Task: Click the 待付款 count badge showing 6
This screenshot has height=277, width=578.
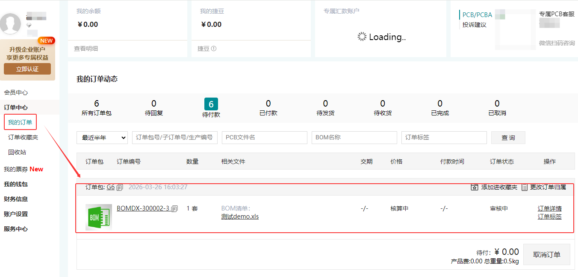Action: click(211, 104)
